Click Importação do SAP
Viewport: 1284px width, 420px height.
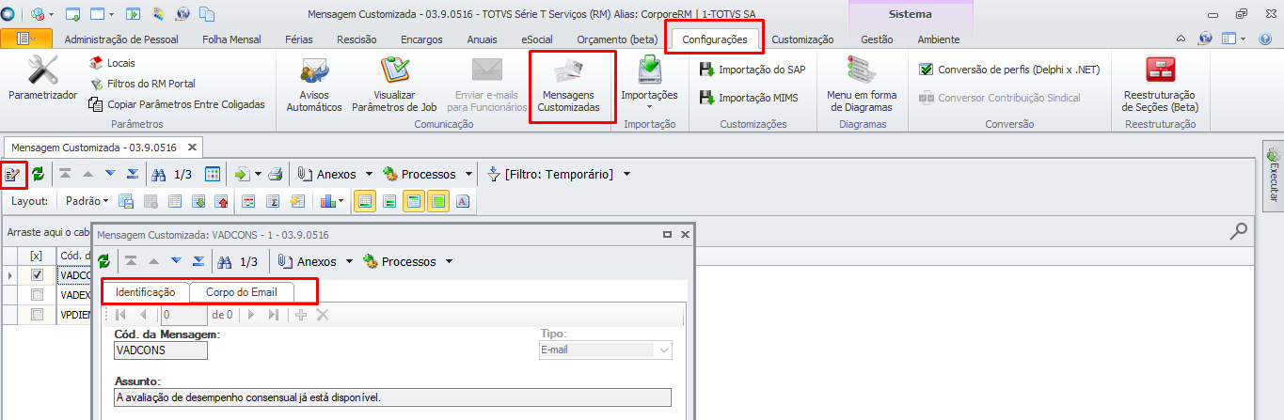pyautogui.click(x=752, y=70)
